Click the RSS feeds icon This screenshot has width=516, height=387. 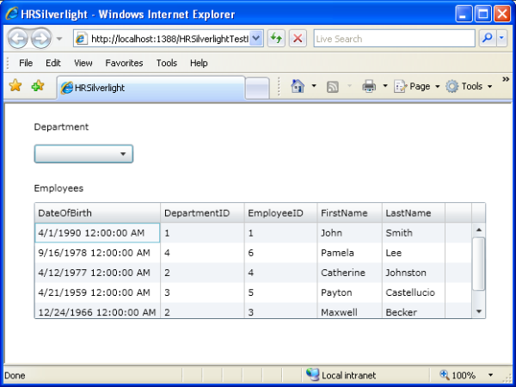(x=332, y=87)
